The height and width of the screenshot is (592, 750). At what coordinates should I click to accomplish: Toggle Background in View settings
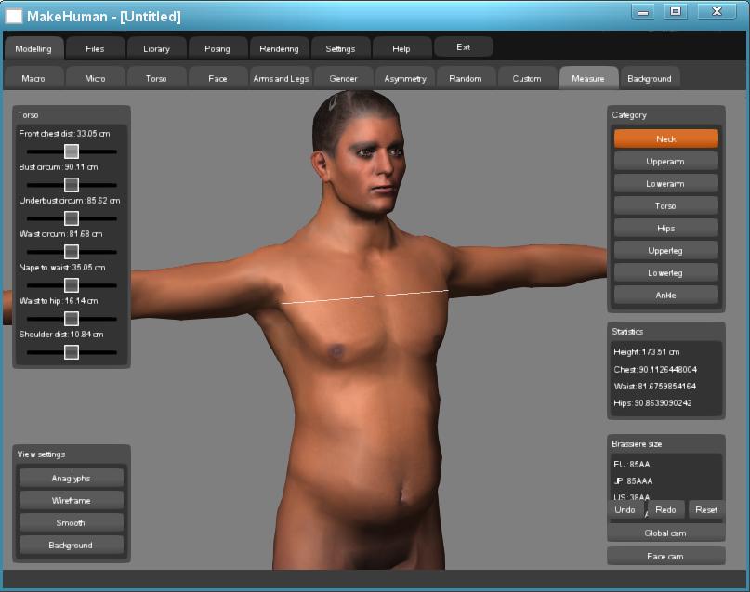(72, 546)
